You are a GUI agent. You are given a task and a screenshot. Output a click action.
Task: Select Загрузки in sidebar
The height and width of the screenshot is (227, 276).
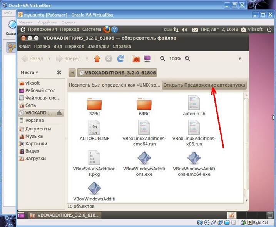click(x=41, y=159)
